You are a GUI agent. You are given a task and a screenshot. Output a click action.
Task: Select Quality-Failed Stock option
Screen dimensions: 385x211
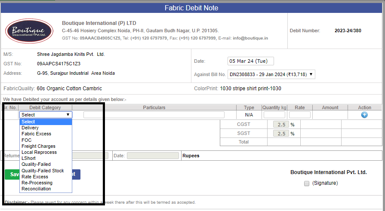(46, 171)
